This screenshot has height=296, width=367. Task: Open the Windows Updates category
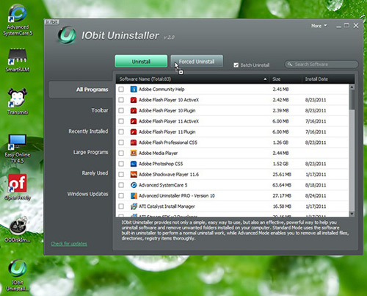[x=87, y=194]
